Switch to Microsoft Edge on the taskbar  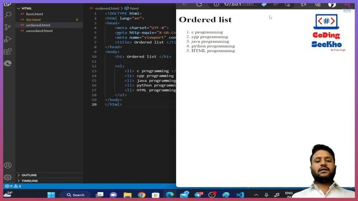coord(169,195)
